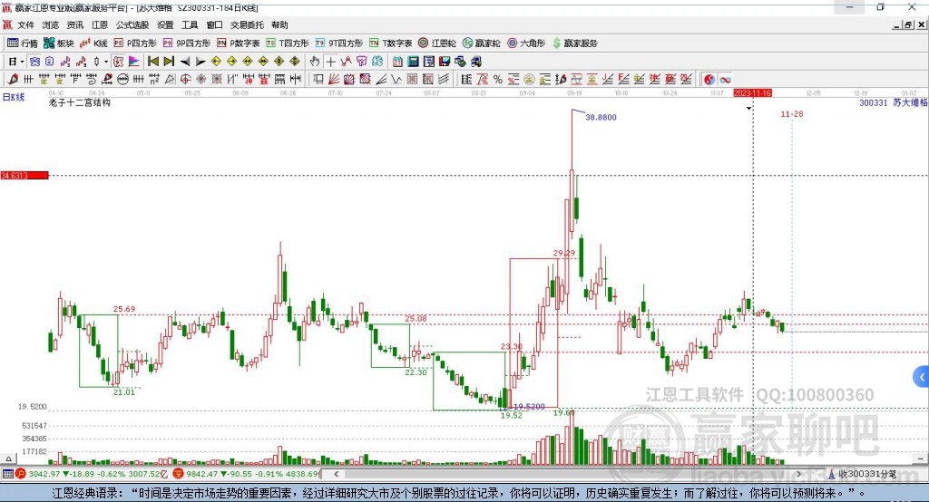This screenshot has width=929, height=502.
Task: Expand the candlestick style dropdown arrow
Action: point(106,62)
